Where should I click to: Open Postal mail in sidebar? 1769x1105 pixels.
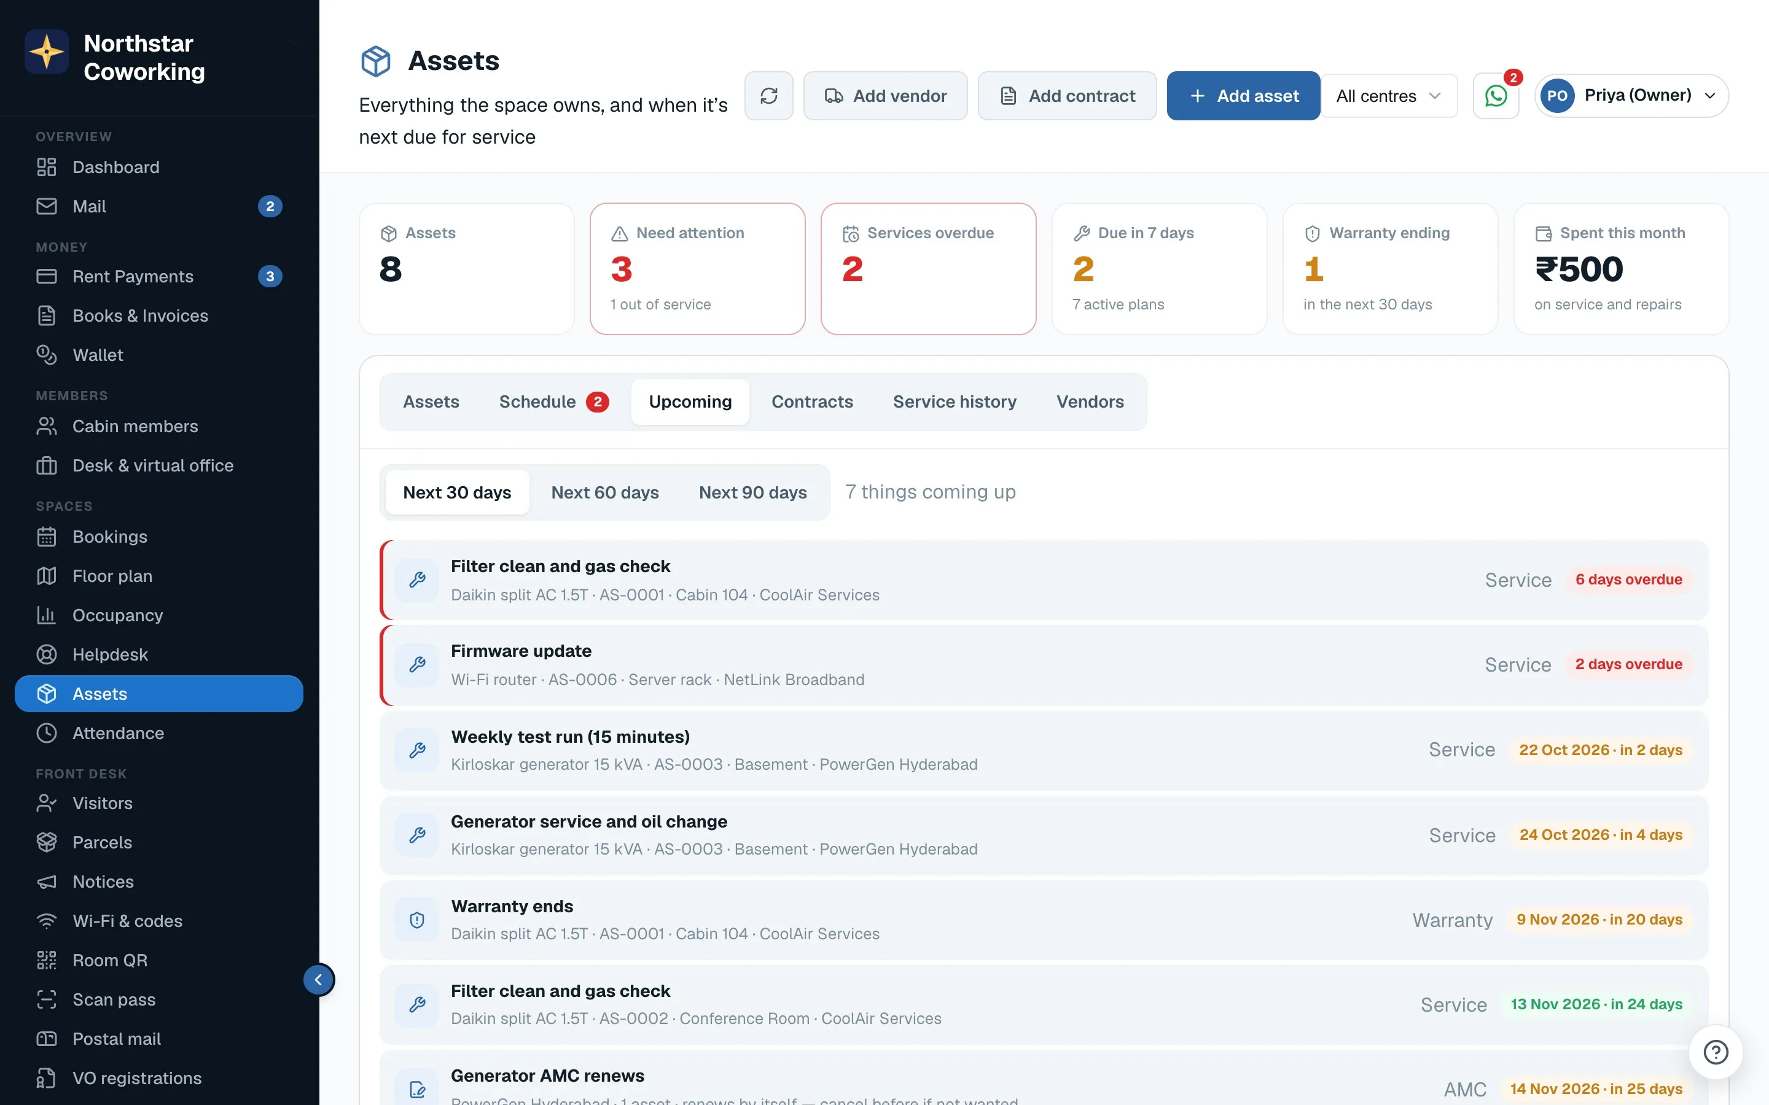click(158, 1039)
